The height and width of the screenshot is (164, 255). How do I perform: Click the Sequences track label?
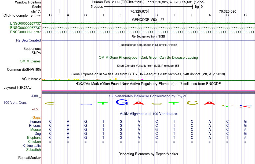(x=32, y=49)
